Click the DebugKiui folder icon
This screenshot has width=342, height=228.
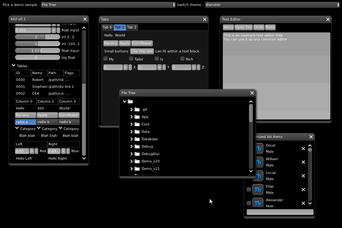(x=137, y=154)
